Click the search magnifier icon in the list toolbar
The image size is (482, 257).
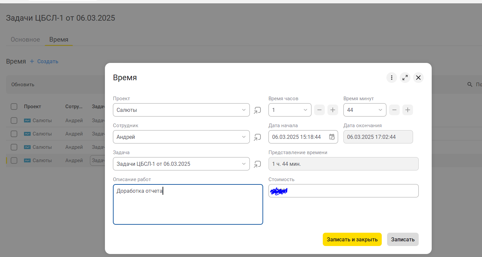(470, 85)
